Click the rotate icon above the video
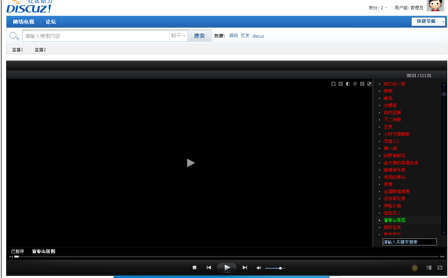The width and height of the screenshot is (448, 278). pos(340,84)
